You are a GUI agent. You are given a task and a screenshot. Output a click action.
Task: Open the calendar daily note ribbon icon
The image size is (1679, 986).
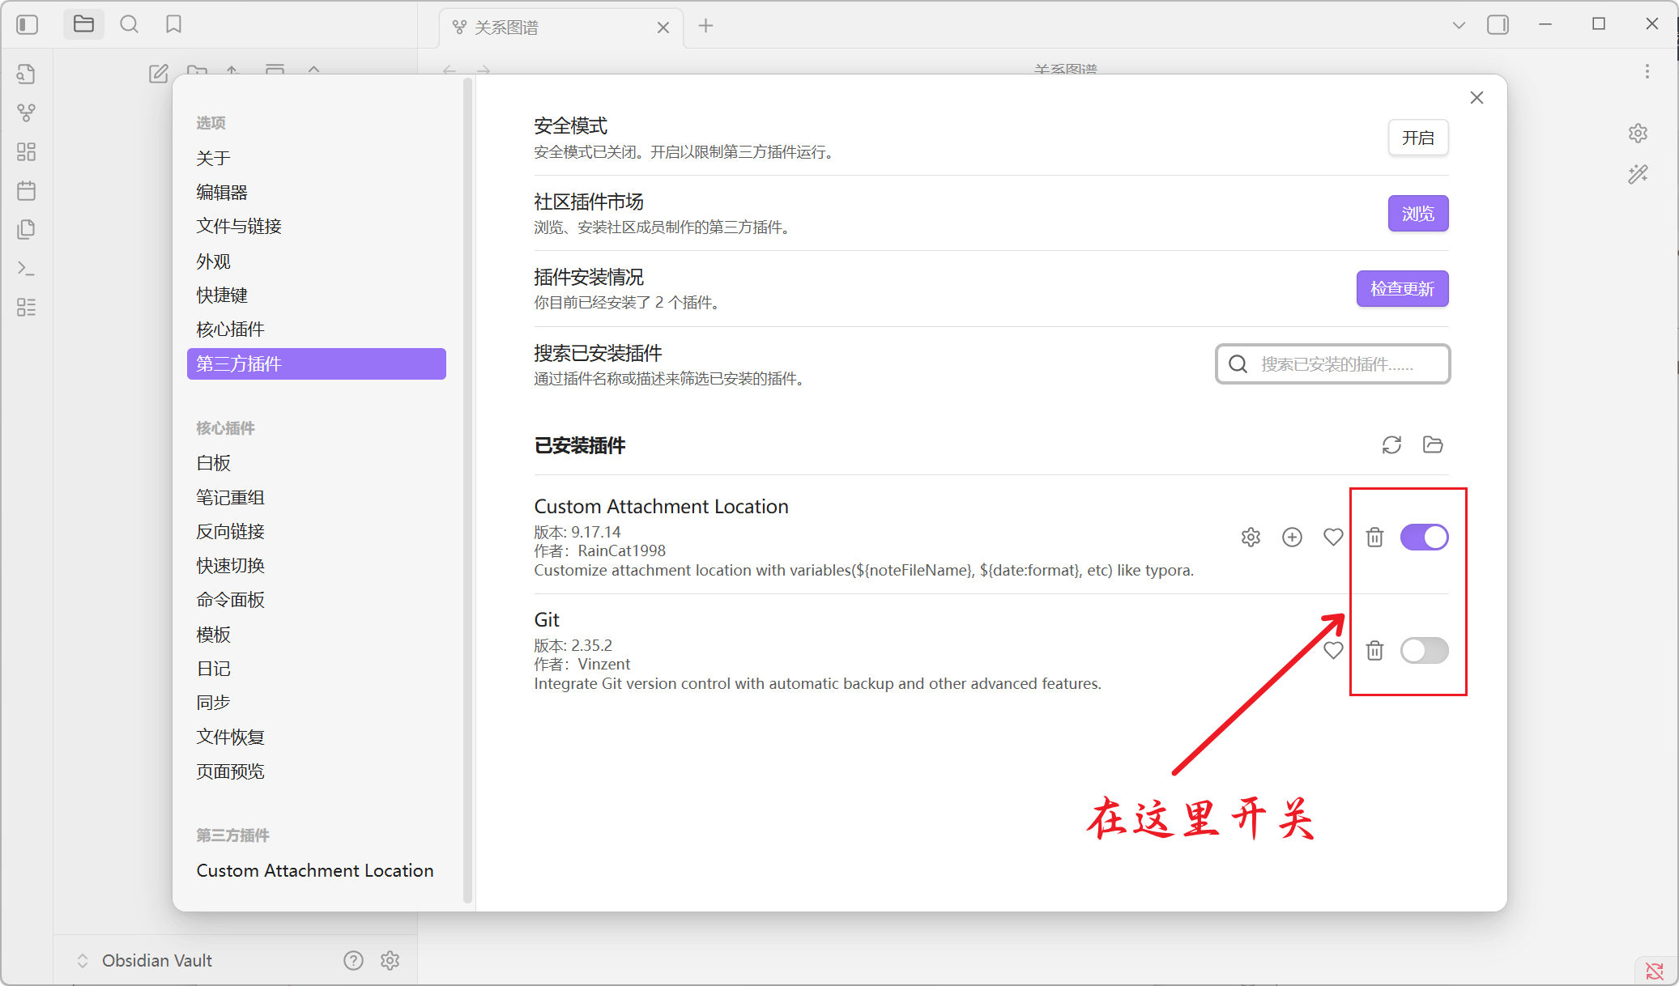pyautogui.click(x=27, y=191)
